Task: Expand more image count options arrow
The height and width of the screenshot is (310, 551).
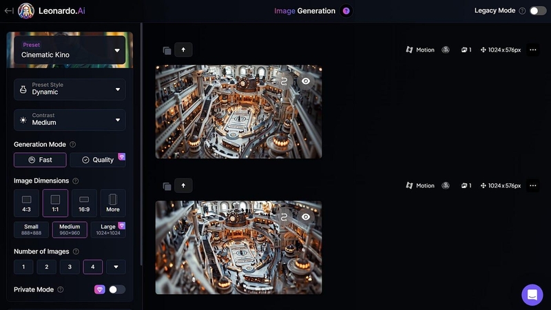Action: click(116, 267)
